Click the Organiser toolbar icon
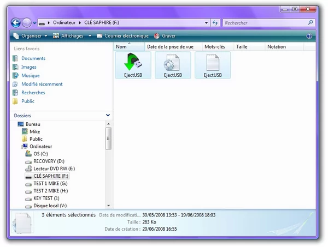This screenshot has width=328, height=247. click(x=16, y=36)
